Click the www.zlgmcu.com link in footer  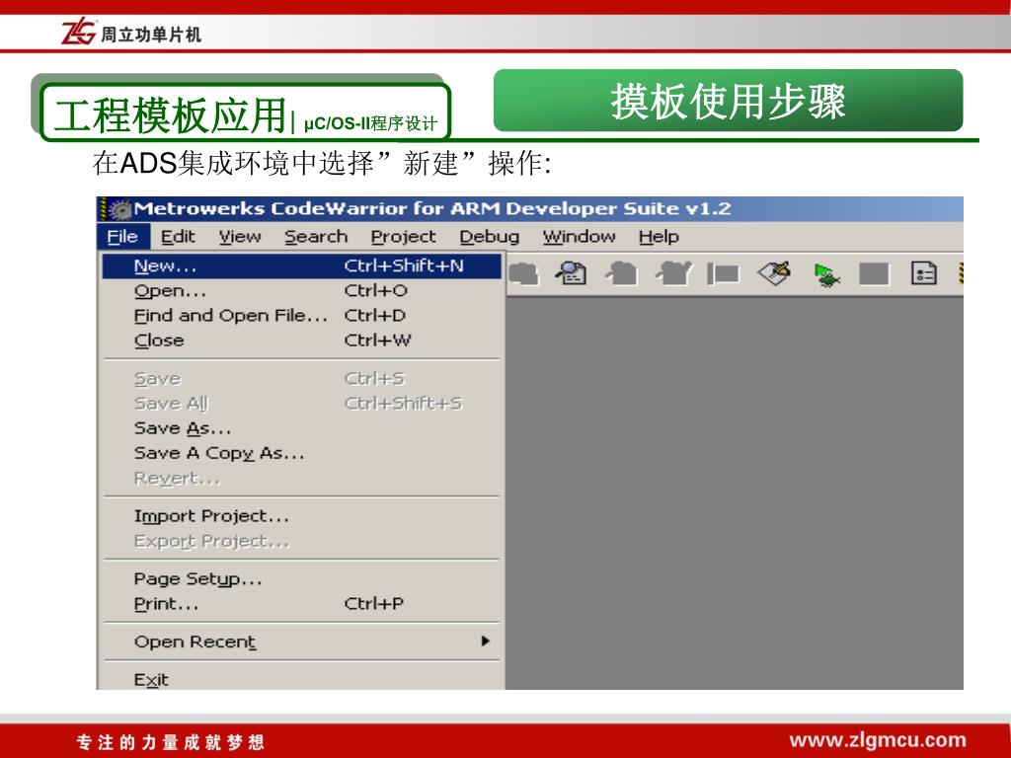click(x=878, y=740)
